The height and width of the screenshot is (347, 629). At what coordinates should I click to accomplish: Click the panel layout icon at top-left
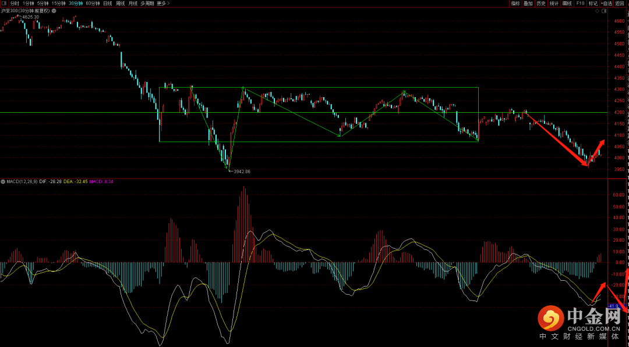click(x=3, y=3)
